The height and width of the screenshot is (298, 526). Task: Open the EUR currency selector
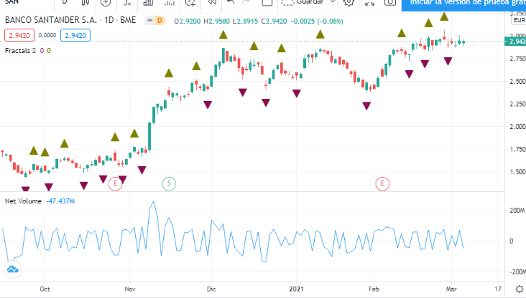pos(519,20)
